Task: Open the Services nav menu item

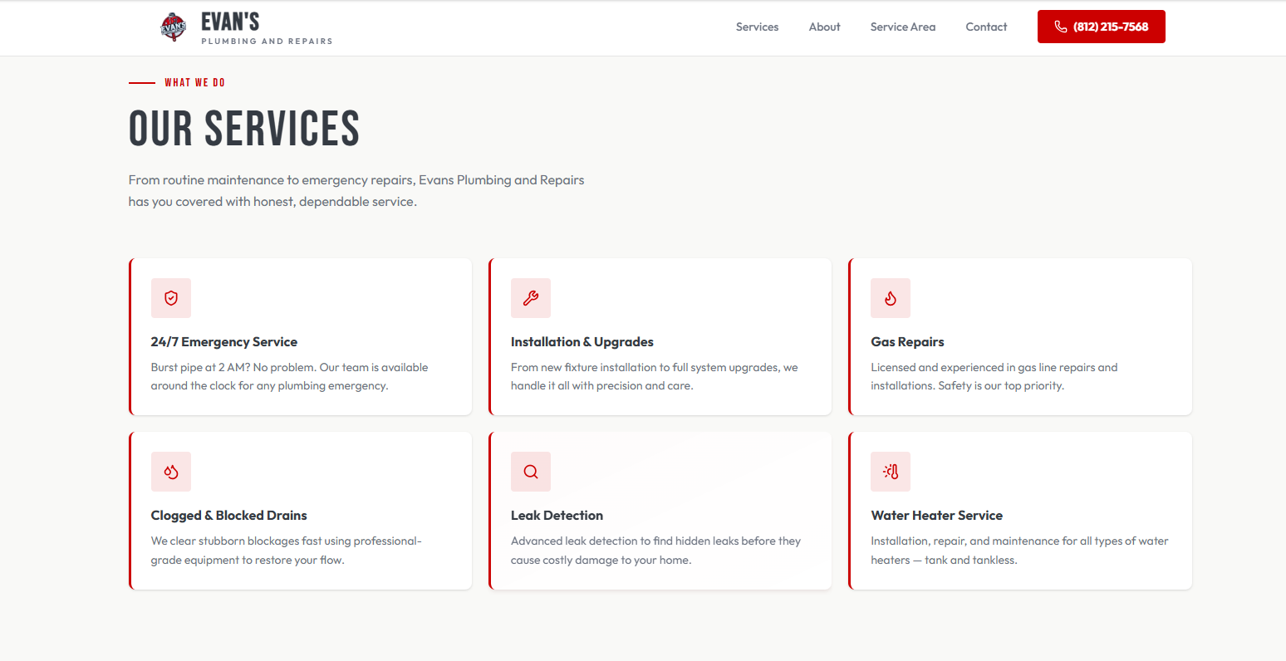Action: 757,27
